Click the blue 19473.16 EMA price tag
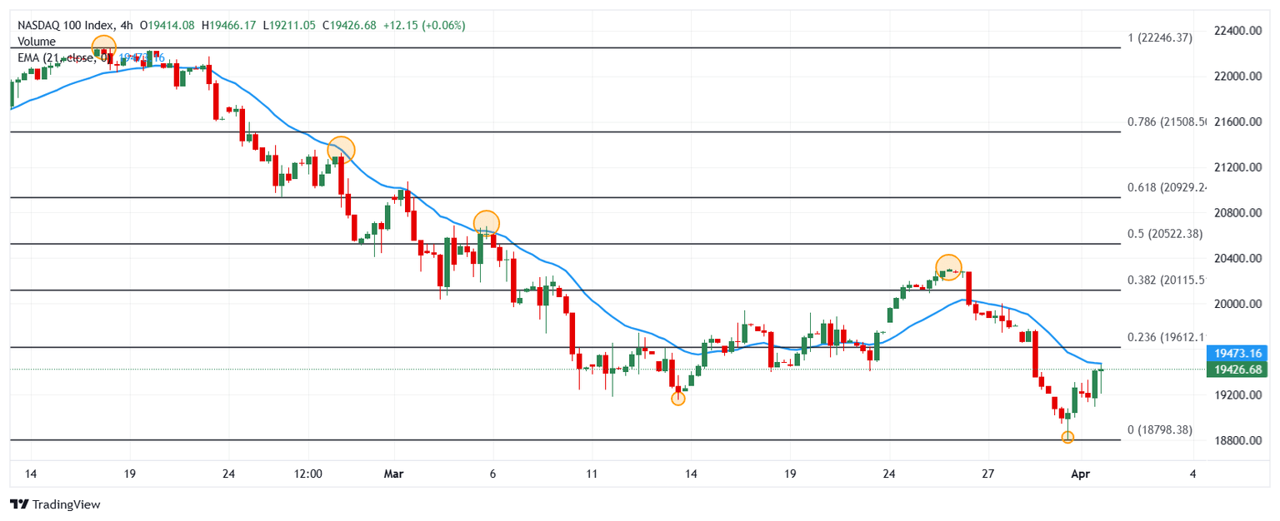Viewport: 1280px width, 521px height. (1240, 354)
